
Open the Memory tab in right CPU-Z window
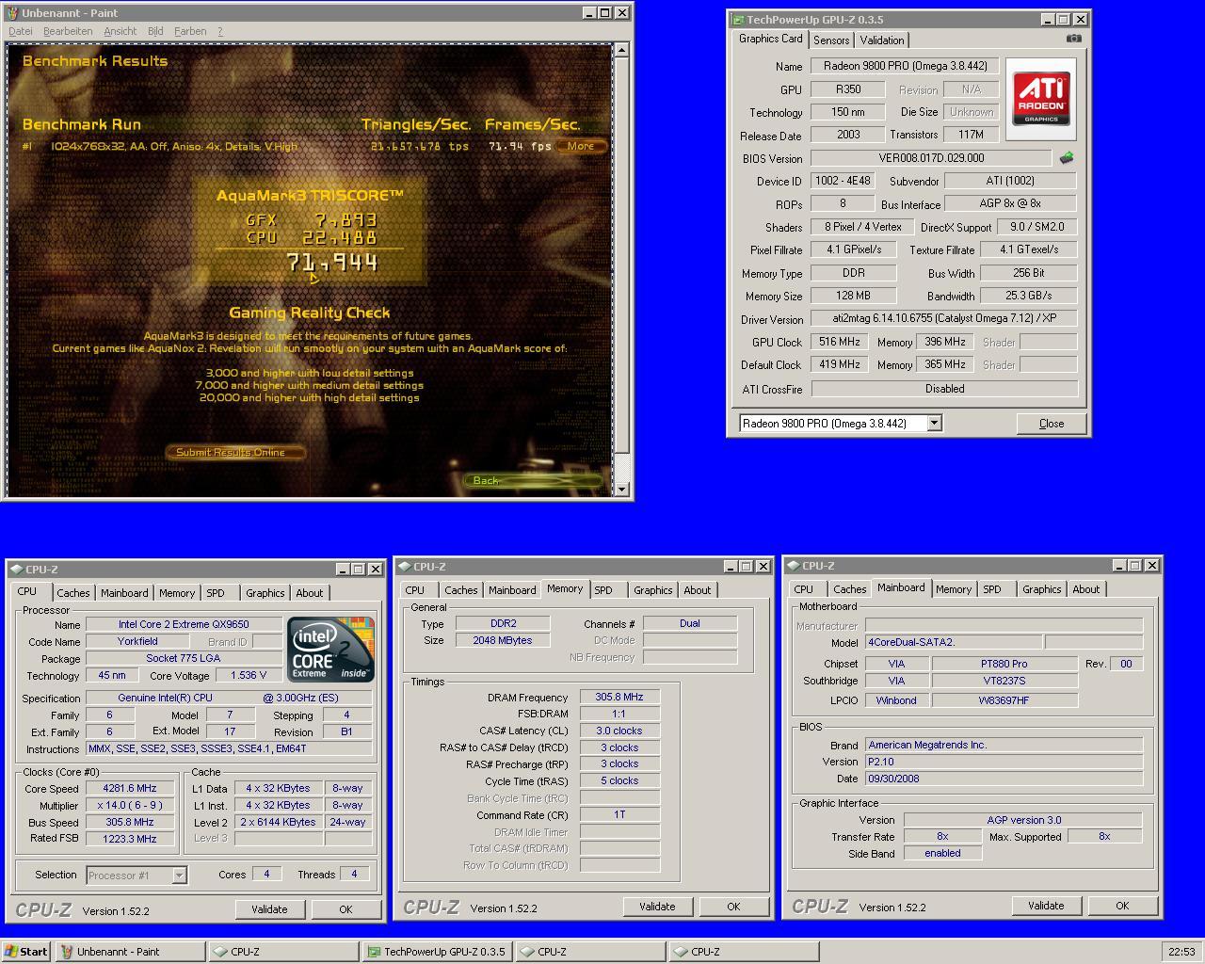953,589
